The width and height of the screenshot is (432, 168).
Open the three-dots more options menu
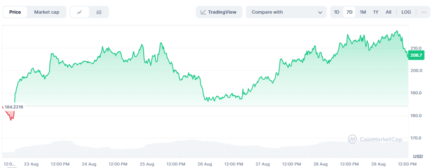coord(424,12)
